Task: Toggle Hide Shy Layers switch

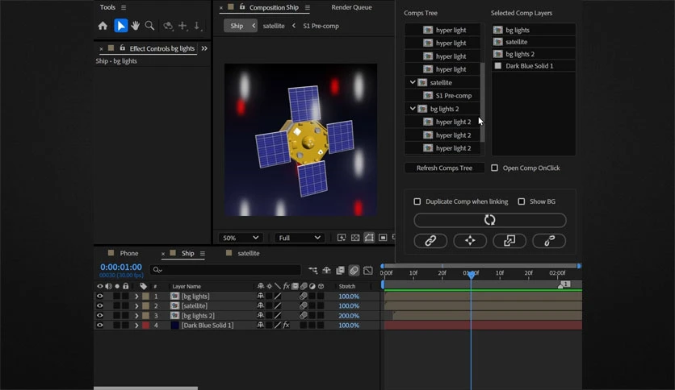Action: (x=327, y=270)
